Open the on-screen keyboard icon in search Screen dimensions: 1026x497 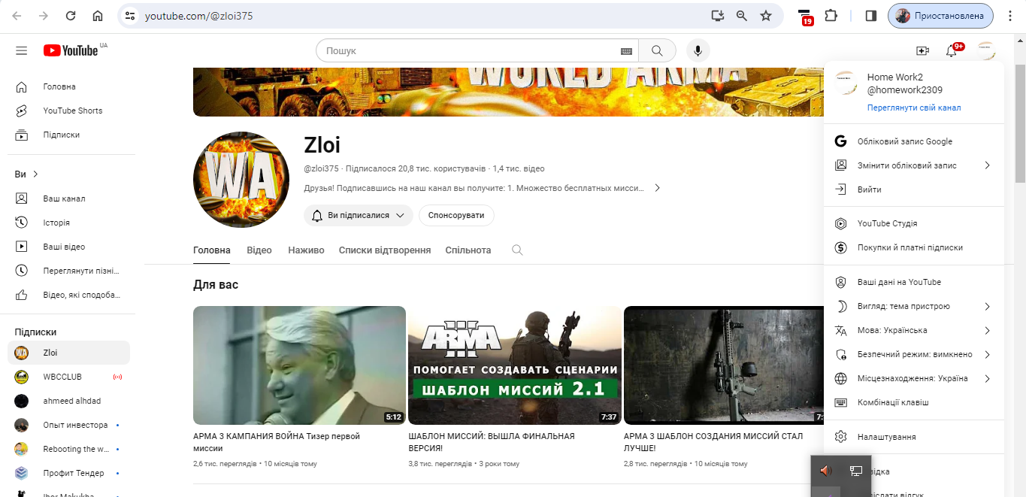point(626,51)
